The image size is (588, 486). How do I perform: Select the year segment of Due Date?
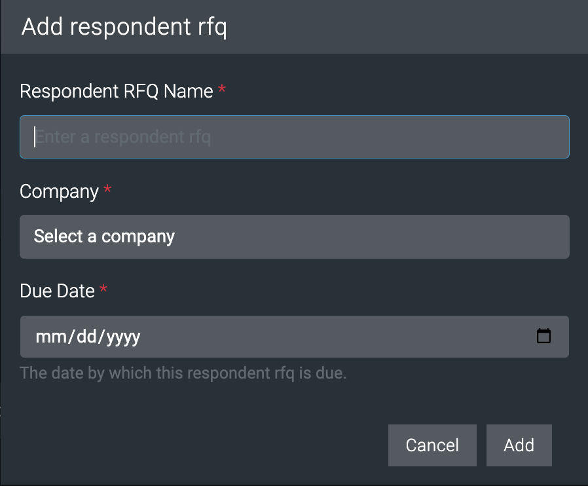(x=122, y=337)
